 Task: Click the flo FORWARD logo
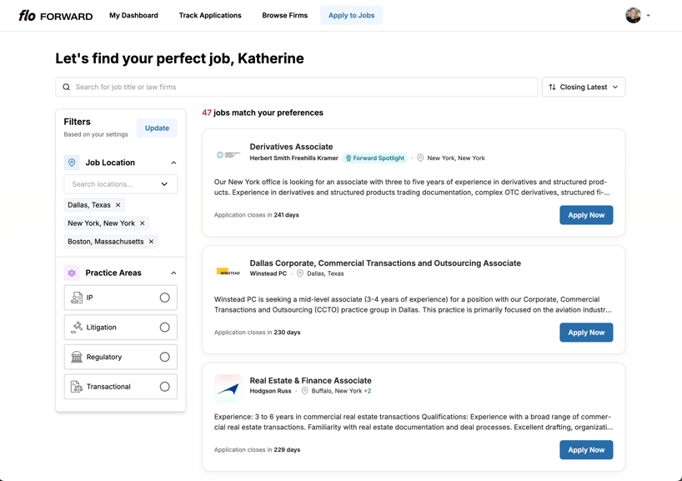(x=56, y=16)
